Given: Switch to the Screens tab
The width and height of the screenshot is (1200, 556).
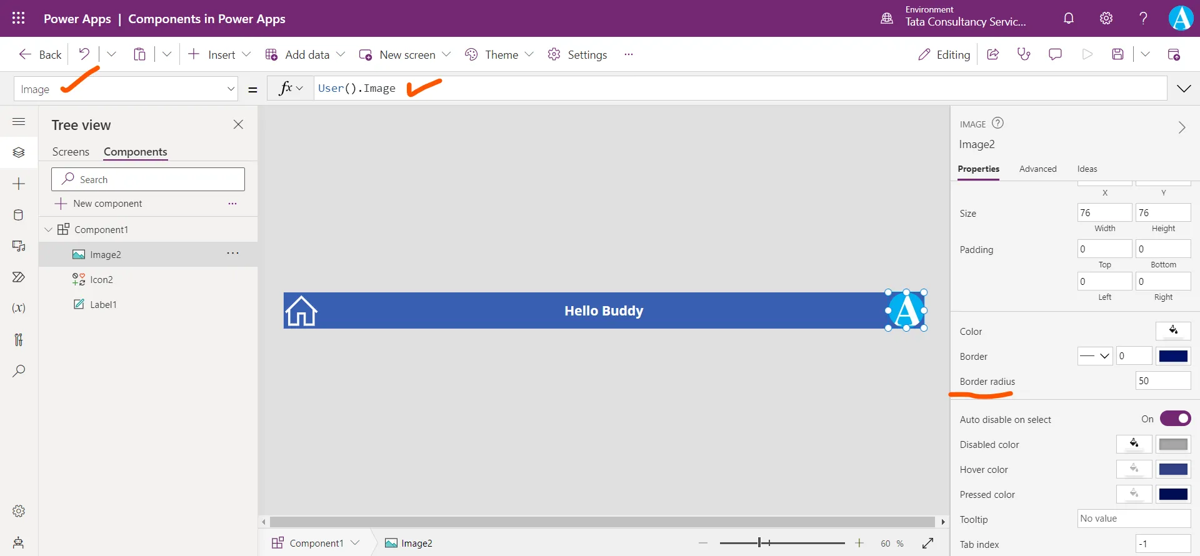Looking at the screenshot, I should [x=71, y=152].
